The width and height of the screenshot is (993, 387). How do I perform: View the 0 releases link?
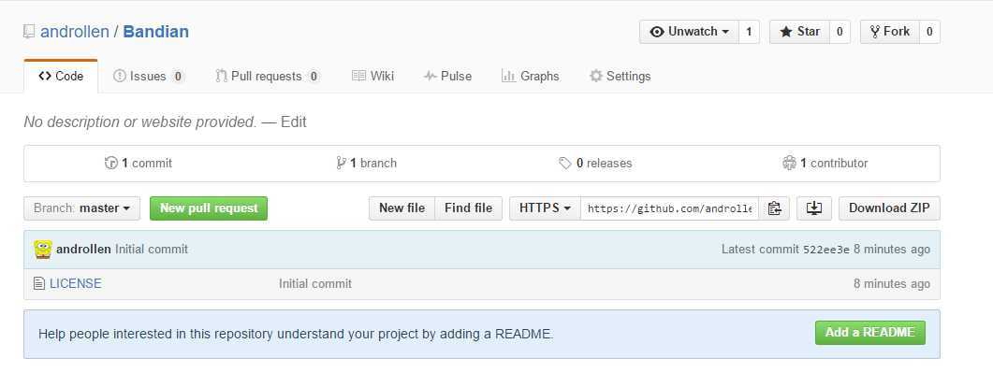pyautogui.click(x=595, y=164)
